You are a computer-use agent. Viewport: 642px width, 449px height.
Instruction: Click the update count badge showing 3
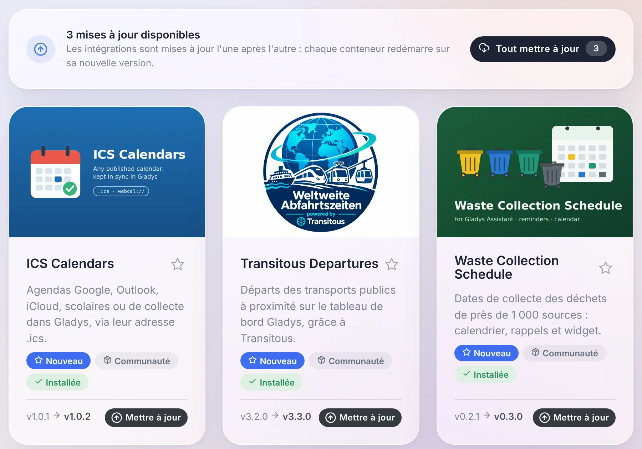tap(596, 49)
